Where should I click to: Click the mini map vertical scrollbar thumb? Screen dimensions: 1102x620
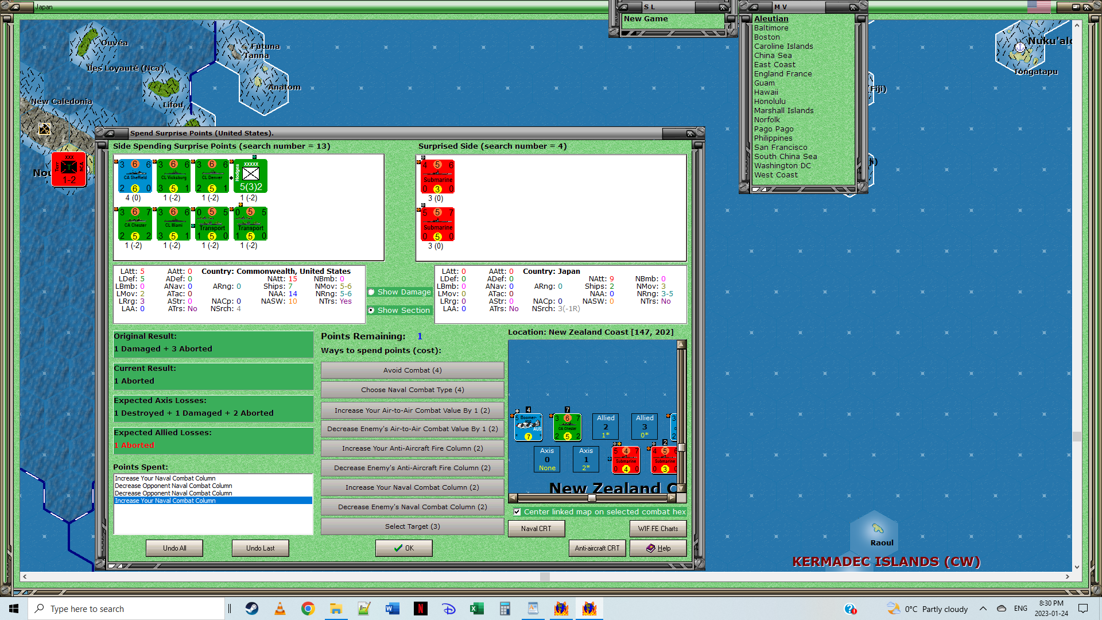pos(681,448)
